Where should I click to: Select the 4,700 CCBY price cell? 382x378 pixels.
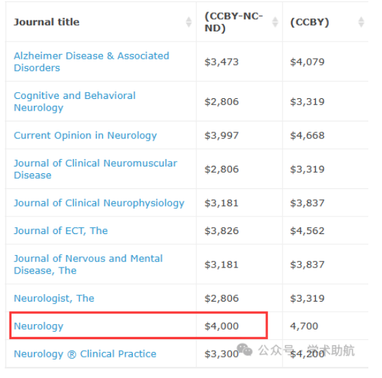[x=304, y=326]
